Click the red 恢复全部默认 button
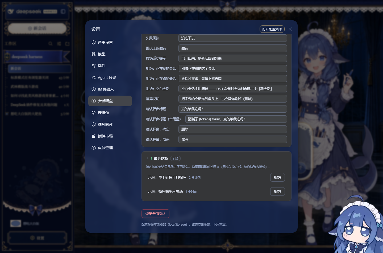The width and height of the screenshot is (383, 253). [155, 214]
